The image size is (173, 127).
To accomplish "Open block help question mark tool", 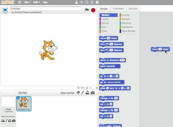I will [x=97, y=2].
